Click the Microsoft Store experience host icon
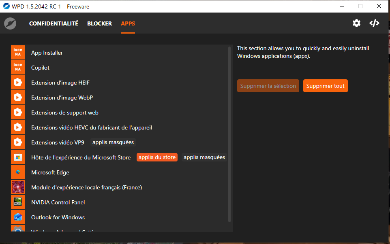Image resolution: width=390 pixels, height=244 pixels. click(18, 157)
